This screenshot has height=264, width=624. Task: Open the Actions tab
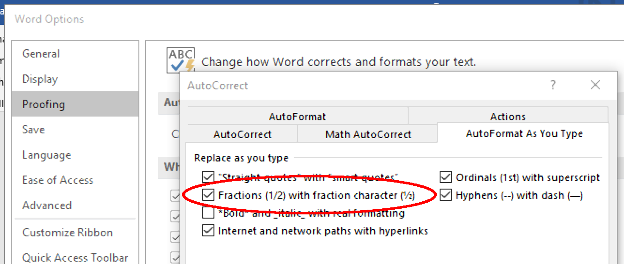coord(508,117)
